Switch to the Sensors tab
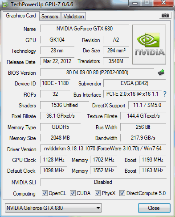This screenshot has height=217, width=175. (50, 17)
